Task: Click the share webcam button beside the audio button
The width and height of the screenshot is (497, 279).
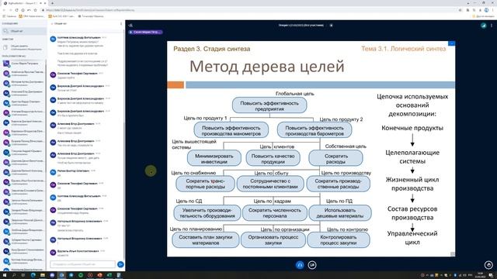Action: click(x=312, y=265)
